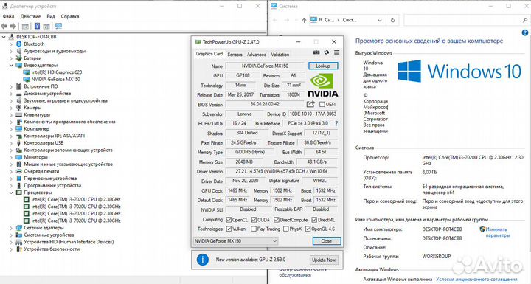Click the up arrow in System window
531x284 pixels.
[304, 21]
